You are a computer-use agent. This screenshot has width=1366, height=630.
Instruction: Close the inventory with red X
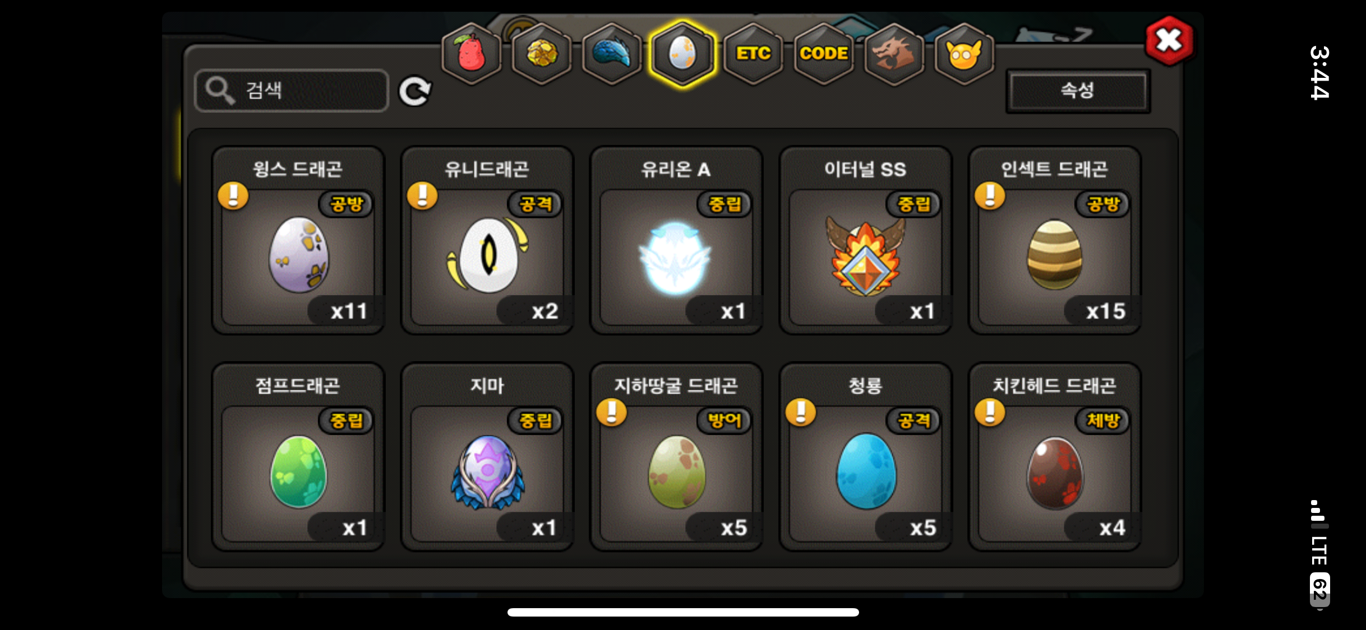pos(1170,40)
